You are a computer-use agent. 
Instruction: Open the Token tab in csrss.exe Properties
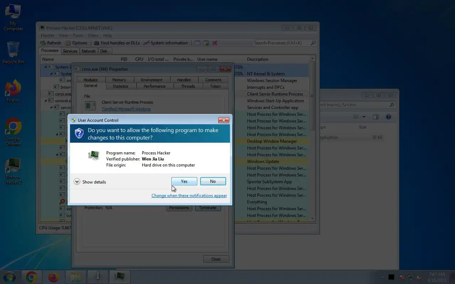pos(215,86)
